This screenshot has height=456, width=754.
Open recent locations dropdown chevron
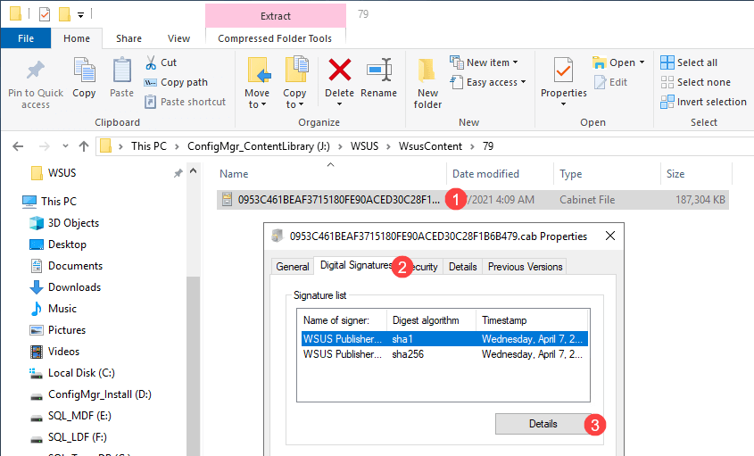[x=65, y=145]
